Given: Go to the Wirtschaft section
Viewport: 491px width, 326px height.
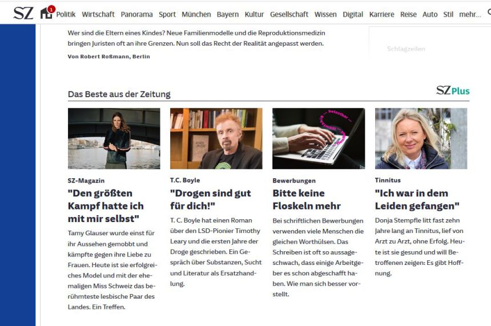Looking at the screenshot, I should [98, 14].
